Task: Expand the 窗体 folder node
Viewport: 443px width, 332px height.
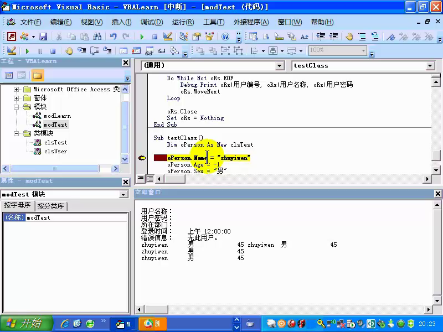Action: pos(17,98)
